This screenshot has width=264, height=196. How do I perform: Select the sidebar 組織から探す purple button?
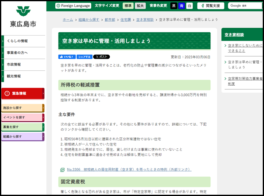[23, 136]
